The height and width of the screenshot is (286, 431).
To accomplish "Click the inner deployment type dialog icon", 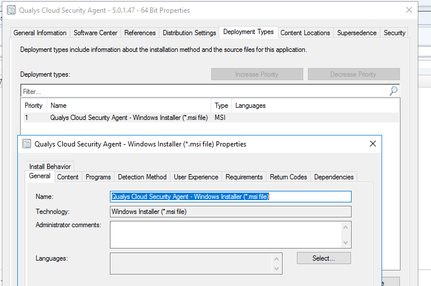I will point(26,144).
